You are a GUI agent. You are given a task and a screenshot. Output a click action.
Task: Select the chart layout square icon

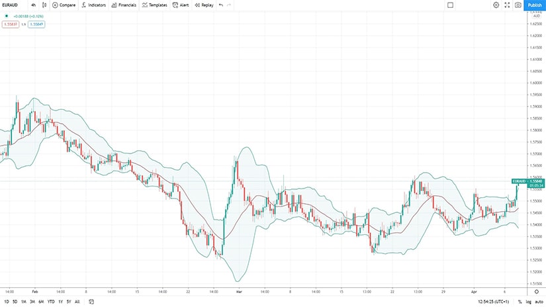pos(450,5)
